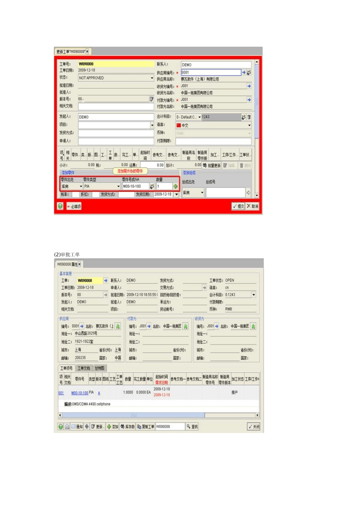
Task: Click the green supplier details icon beside 赛瓦软件
Action: [x=118, y=326]
